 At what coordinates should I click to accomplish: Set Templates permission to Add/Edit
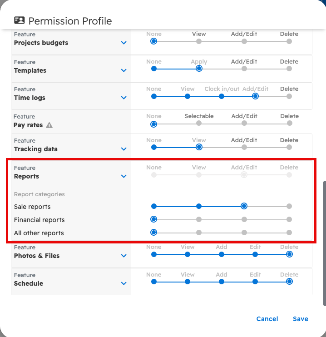(x=244, y=69)
